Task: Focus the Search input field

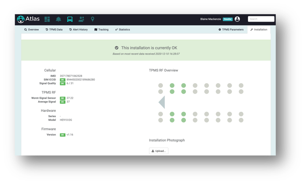Action: (261, 19)
